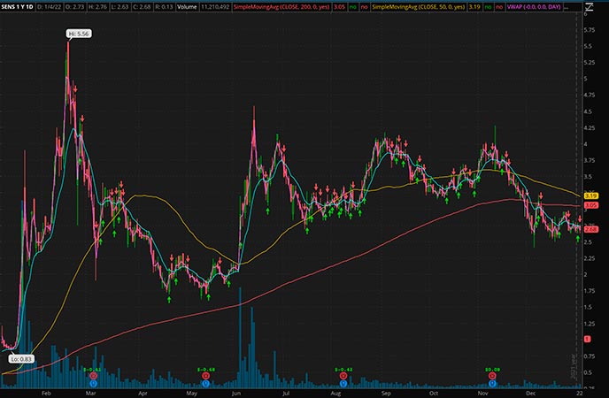
Task: Click the Apr label on time axis
Action: (143, 393)
